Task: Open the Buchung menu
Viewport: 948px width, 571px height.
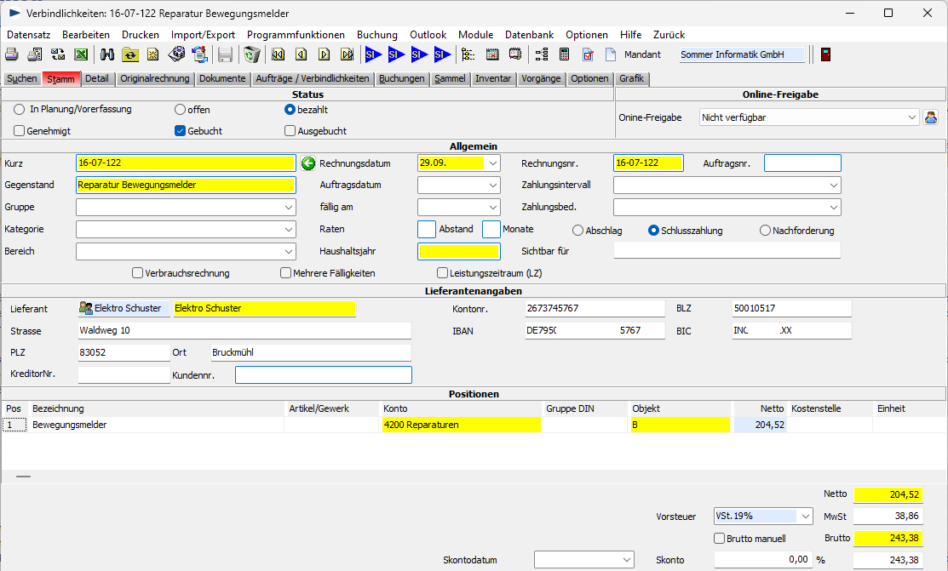Action: click(x=376, y=35)
